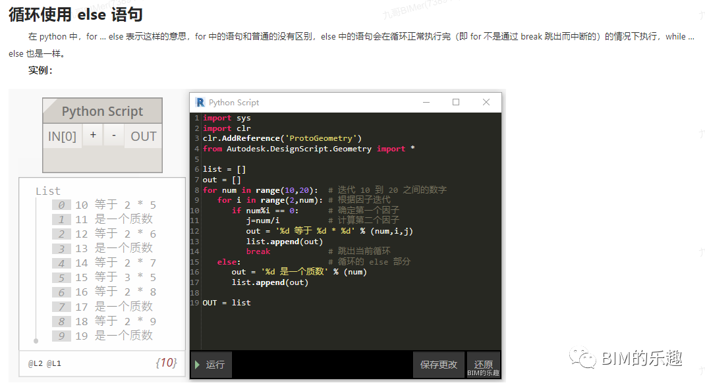Viewport: 705px width, 389px height.
Task: Select the OUT output port
Action: coord(142,136)
